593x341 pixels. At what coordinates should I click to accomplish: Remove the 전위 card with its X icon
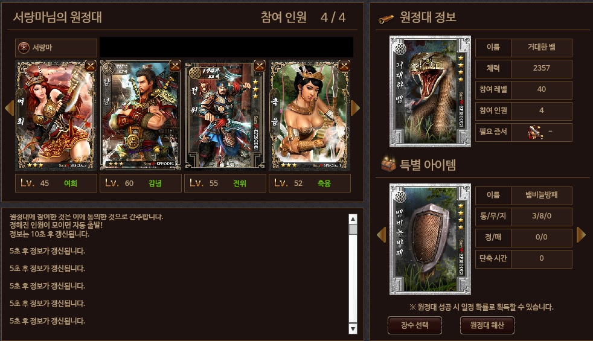point(260,66)
